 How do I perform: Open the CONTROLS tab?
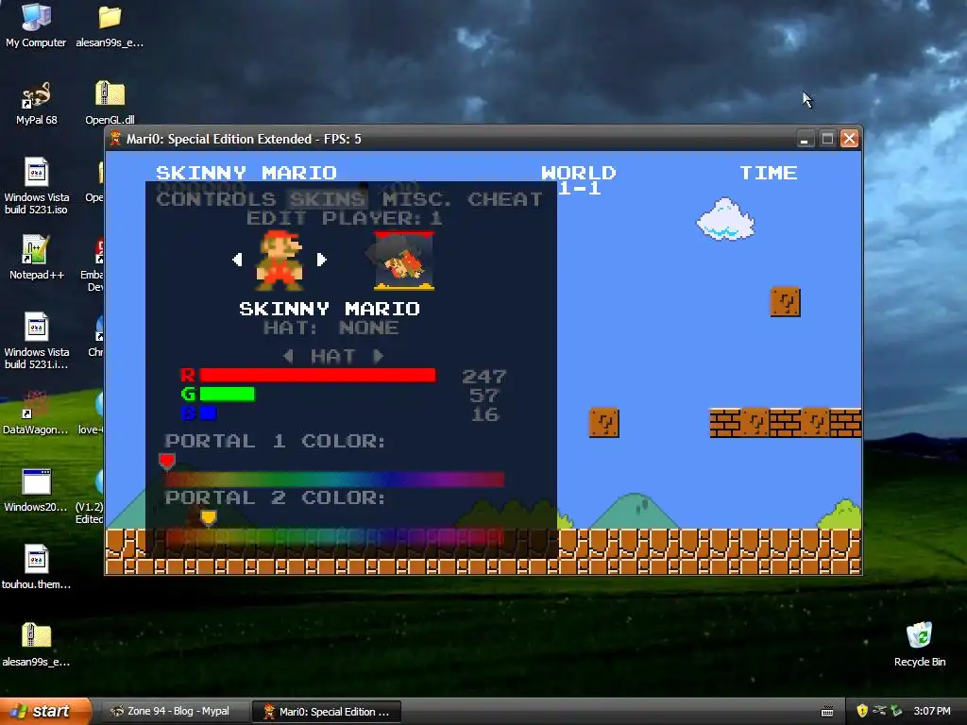(x=216, y=199)
